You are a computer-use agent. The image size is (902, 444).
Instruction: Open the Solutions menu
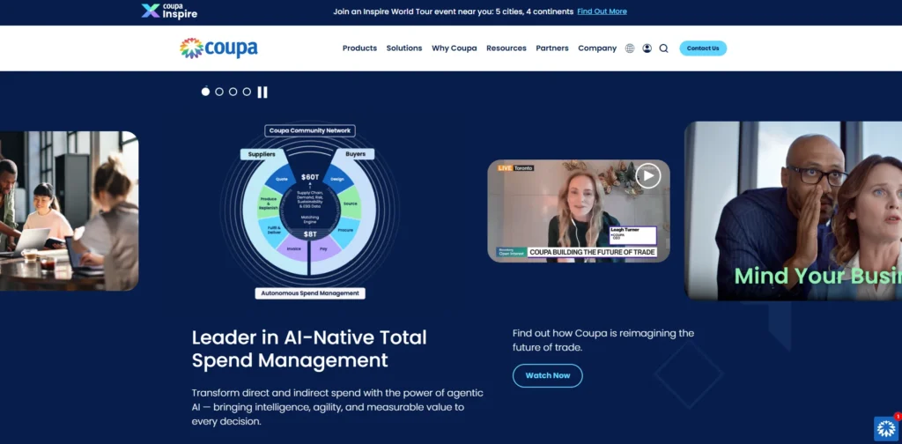pyautogui.click(x=403, y=48)
